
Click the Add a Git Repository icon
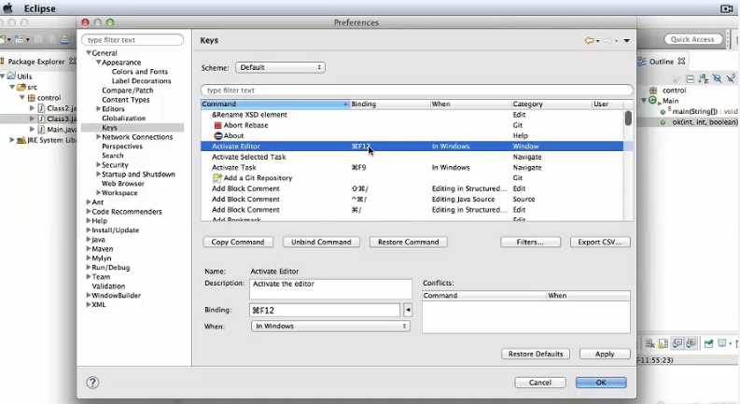(217, 178)
